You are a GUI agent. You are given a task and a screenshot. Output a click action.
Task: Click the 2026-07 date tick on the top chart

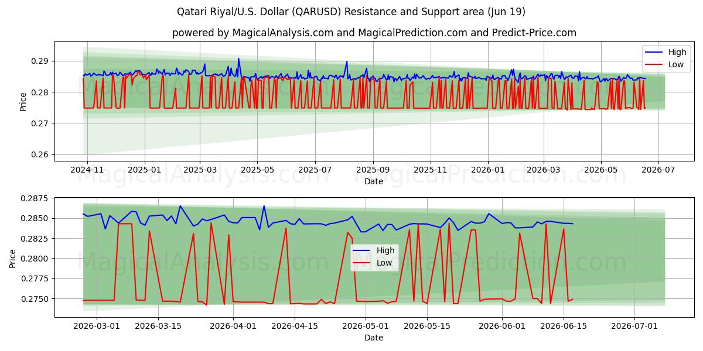[x=658, y=169]
